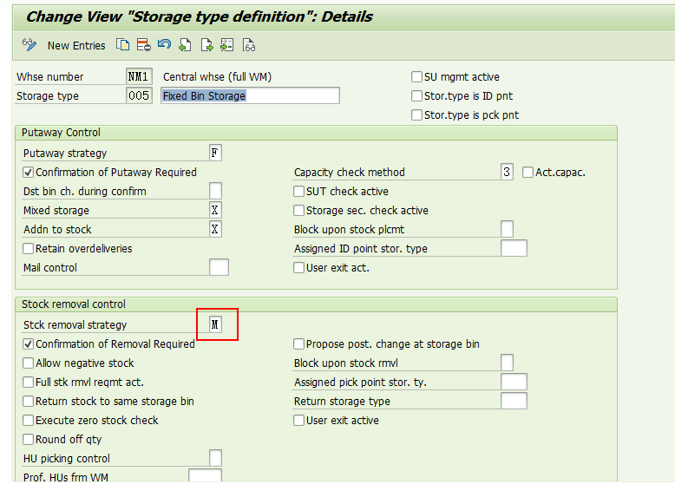Screen dimensions: 675x484
Task: Click the Storage type field 005
Action: (x=139, y=95)
